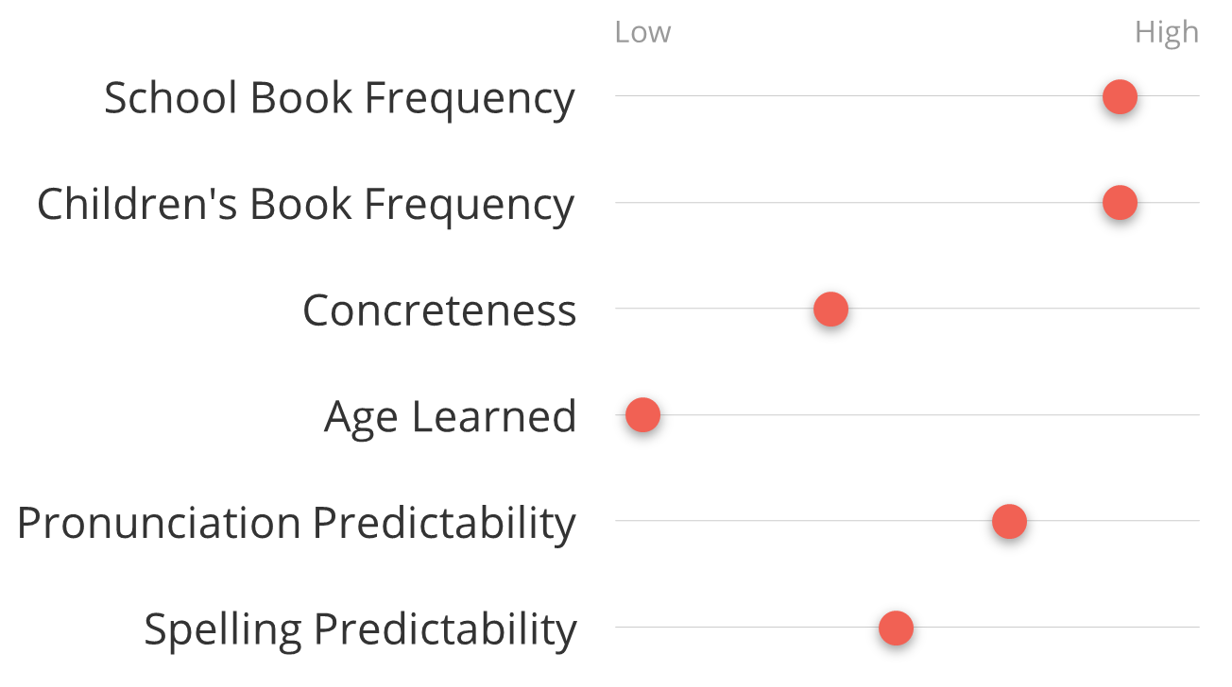Image resolution: width=1232 pixels, height=687 pixels.
Task: Click the Low scale header
Action: 642,32
